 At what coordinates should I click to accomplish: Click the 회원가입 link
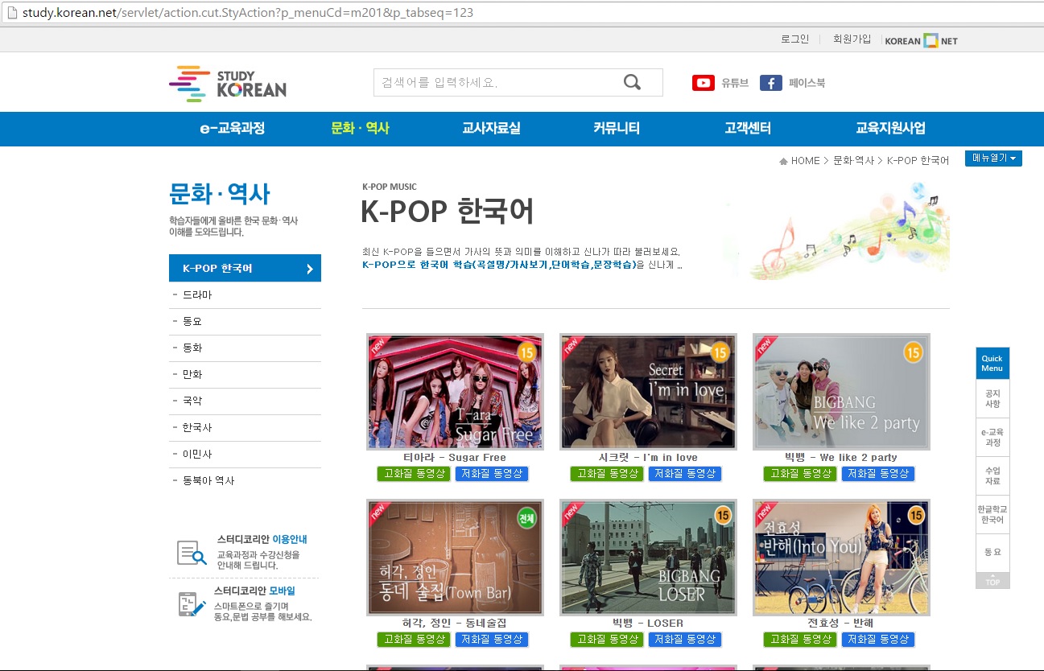[852, 39]
